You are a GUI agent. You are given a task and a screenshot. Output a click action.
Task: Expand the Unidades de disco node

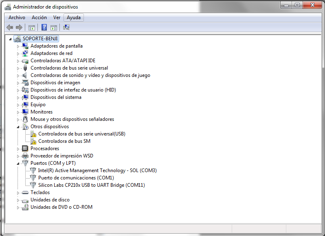tap(18, 200)
